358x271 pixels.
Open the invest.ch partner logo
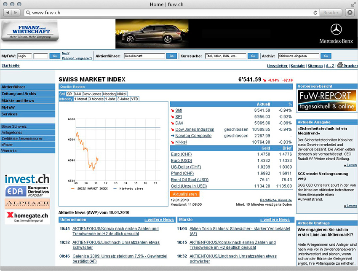point(27,179)
